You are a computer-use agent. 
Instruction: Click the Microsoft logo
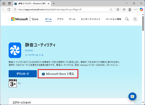(19, 19)
